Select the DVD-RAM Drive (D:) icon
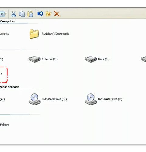 click(x=35, y=99)
